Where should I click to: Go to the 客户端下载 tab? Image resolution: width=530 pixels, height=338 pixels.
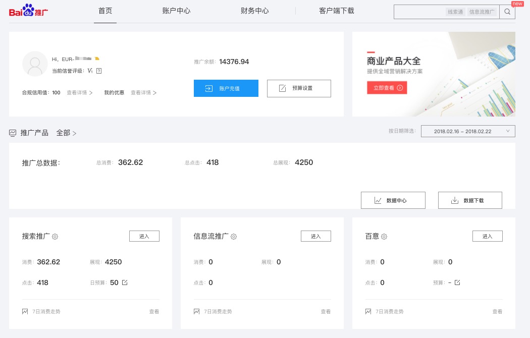[x=337, y=11]
